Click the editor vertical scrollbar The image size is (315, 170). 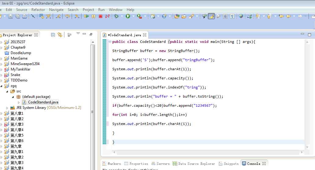pos(307,95)
